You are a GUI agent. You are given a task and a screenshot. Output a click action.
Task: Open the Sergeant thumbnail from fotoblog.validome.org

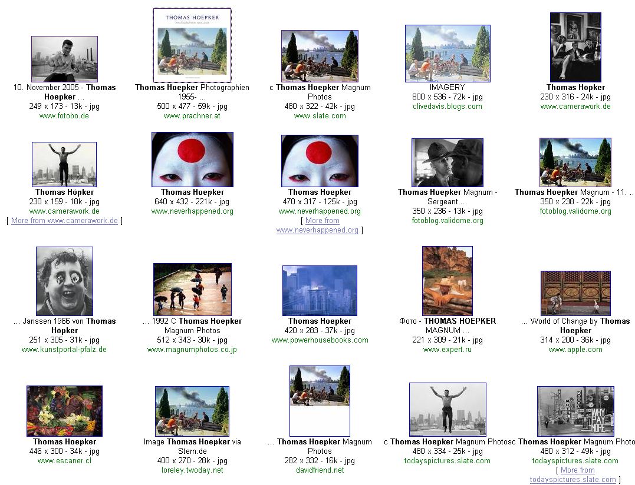448,162
